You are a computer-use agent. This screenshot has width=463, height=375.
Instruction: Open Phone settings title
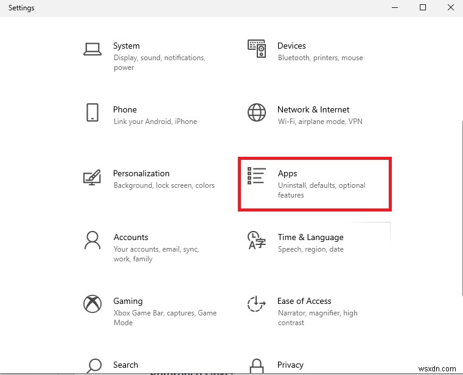tap(125, 109)
